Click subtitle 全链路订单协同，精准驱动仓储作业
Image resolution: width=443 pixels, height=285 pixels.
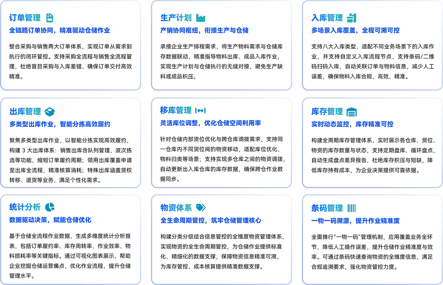tap(60, 30)
